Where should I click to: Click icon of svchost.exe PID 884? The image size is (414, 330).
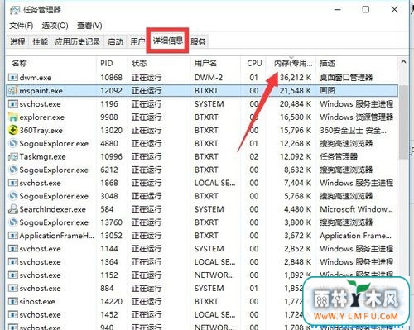[12, 288]
